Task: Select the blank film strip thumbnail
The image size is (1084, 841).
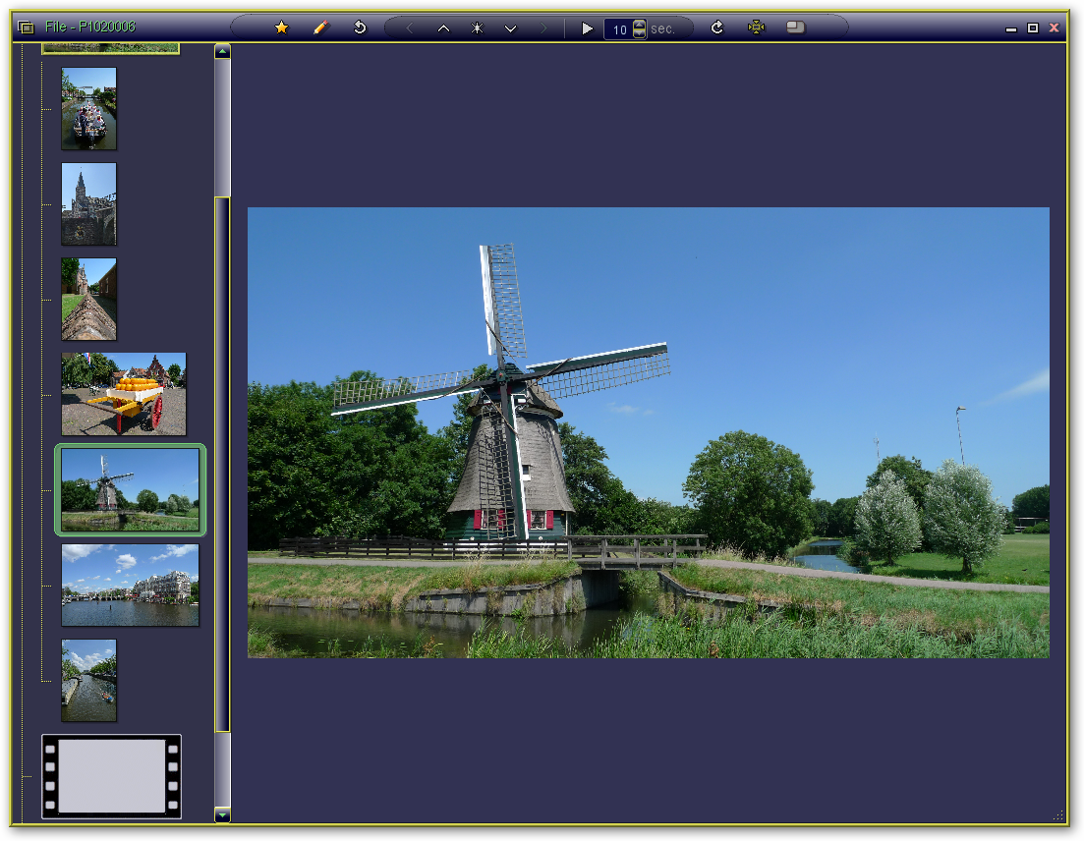Action: 111,777
